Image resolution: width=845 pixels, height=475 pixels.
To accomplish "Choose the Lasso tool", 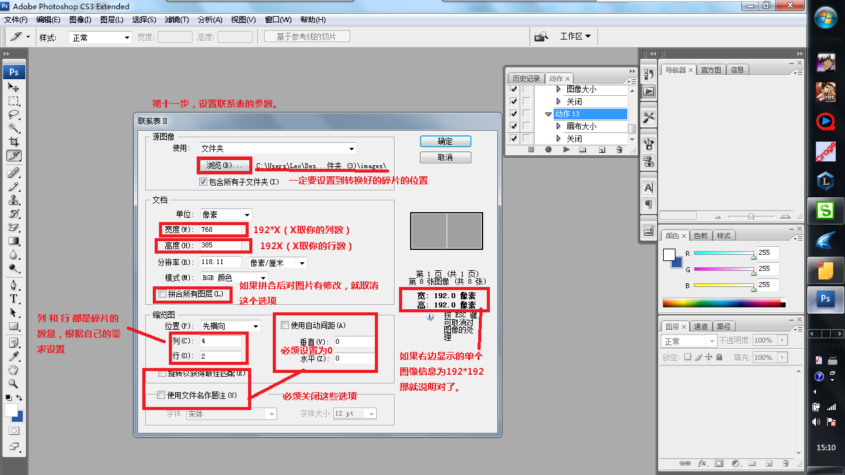I will click(x=14, y=114).
